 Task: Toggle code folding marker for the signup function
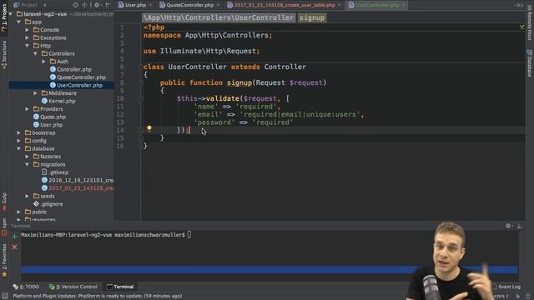(x=140, y=82)
